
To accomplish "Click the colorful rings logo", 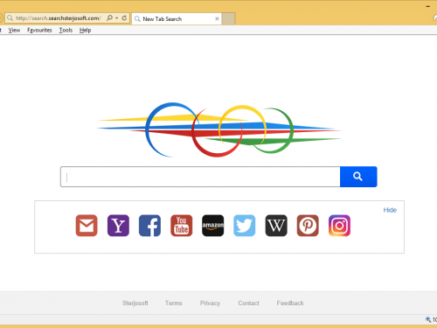I will tap(219, 129).
